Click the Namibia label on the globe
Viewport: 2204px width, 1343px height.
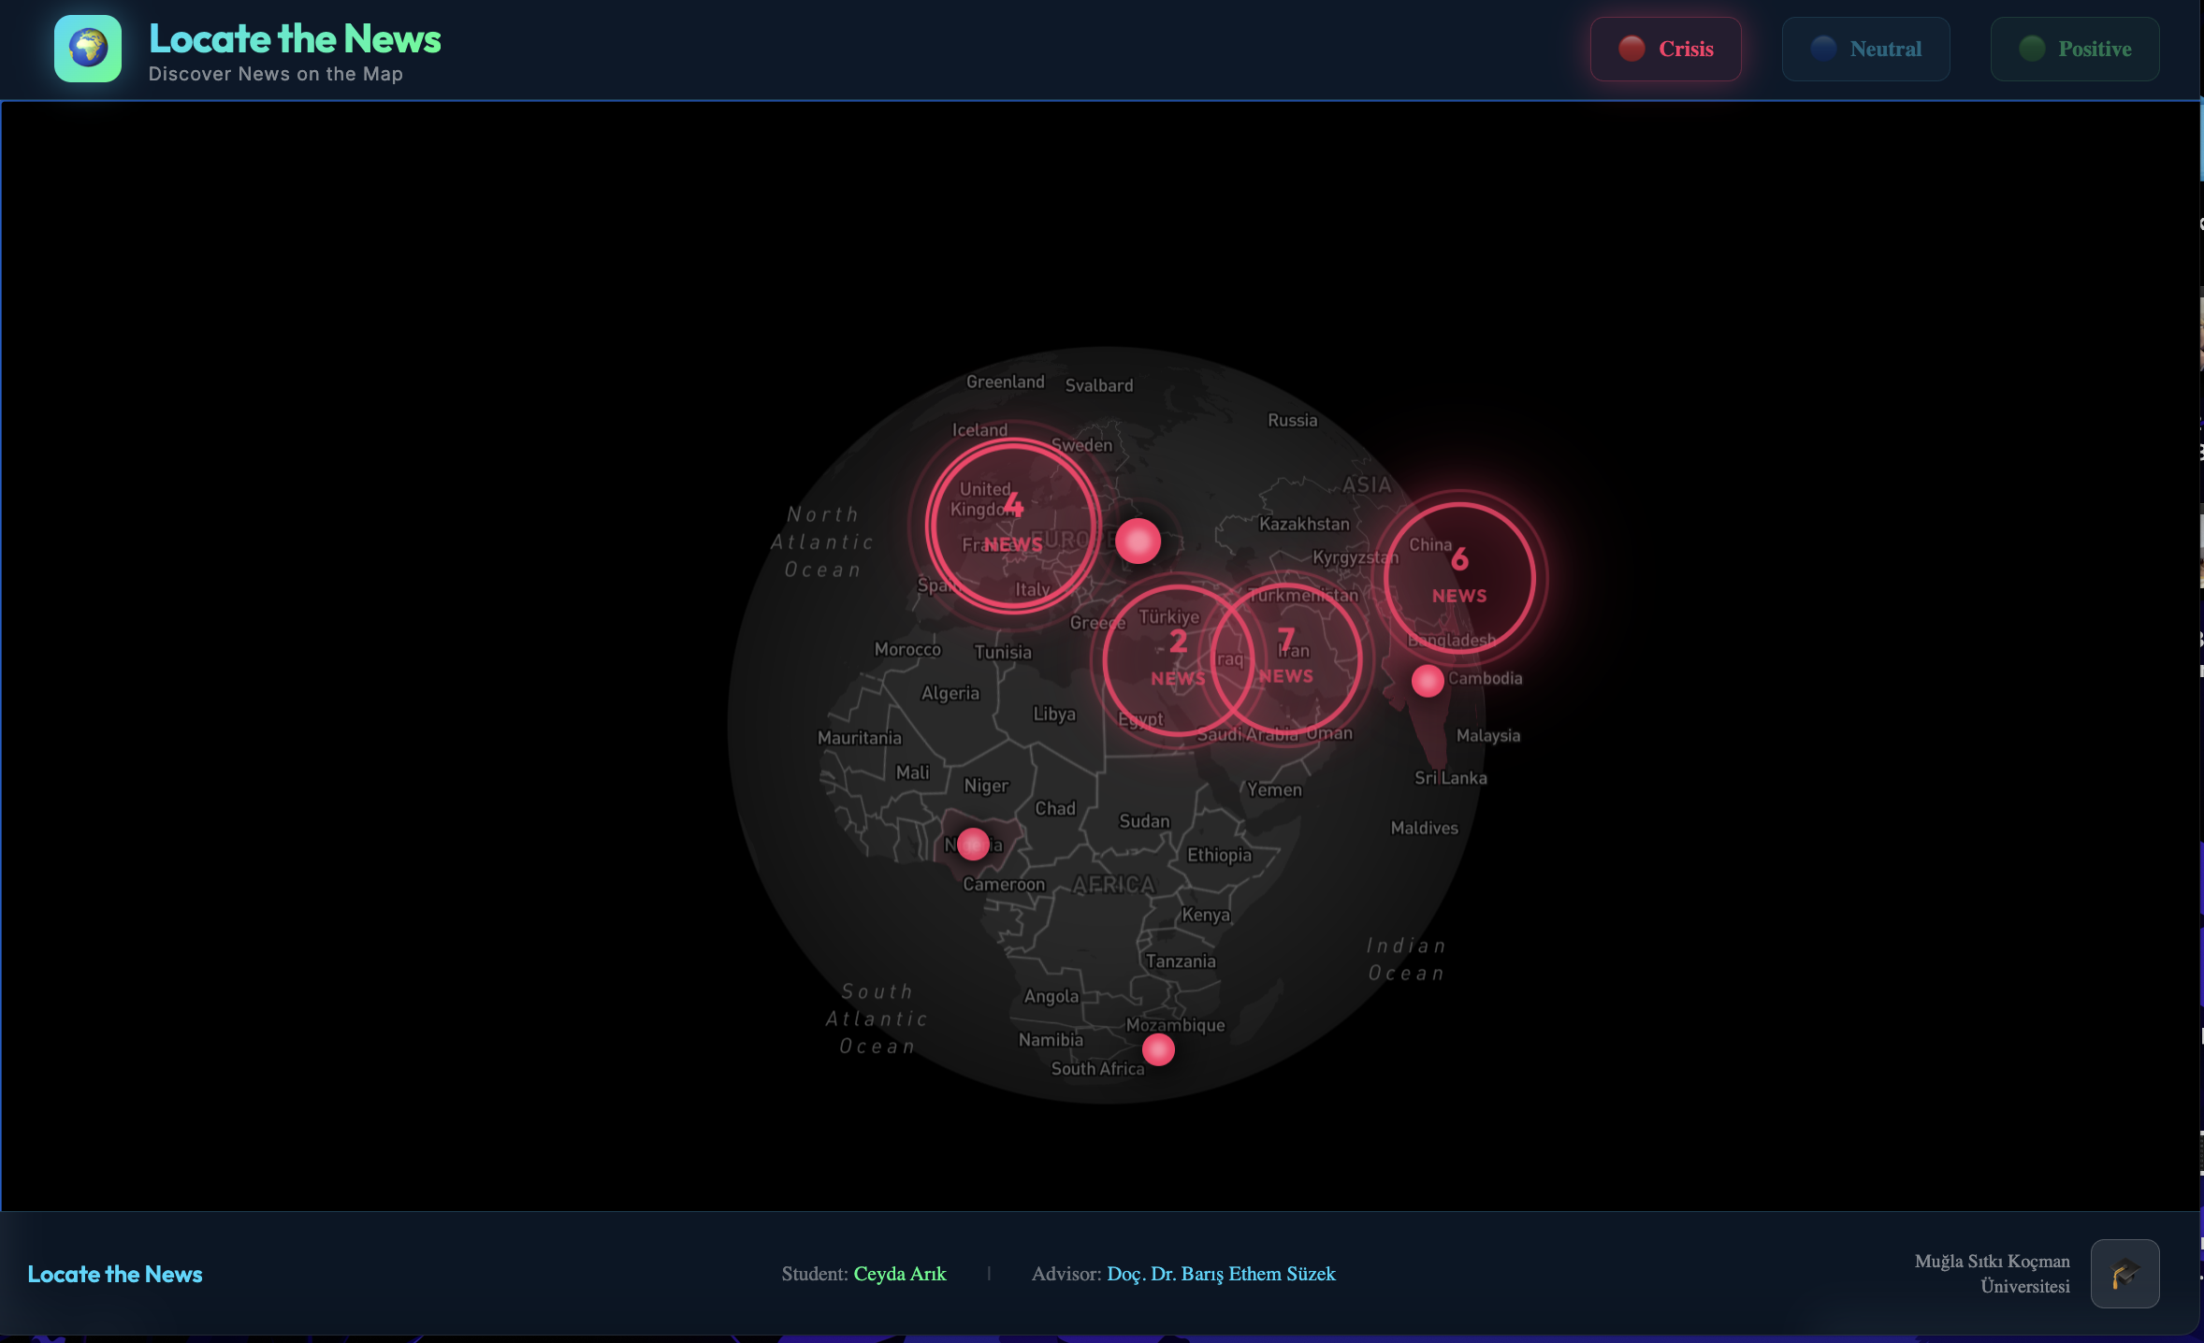(x=1051, y=1039)
